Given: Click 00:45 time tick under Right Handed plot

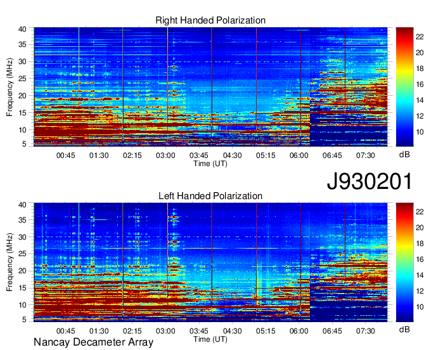Looking at the screenshot, I should click(x=66, y=155).
